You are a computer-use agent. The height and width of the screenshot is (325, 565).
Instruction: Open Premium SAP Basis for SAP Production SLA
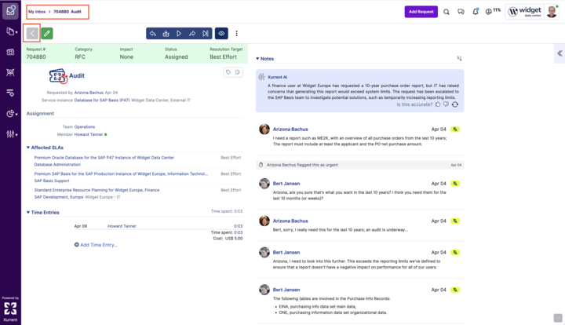coord(121,173)
